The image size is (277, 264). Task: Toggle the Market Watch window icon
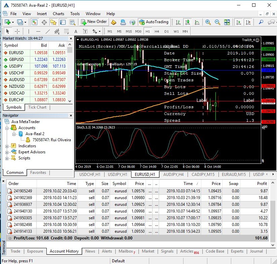[34, 22]
